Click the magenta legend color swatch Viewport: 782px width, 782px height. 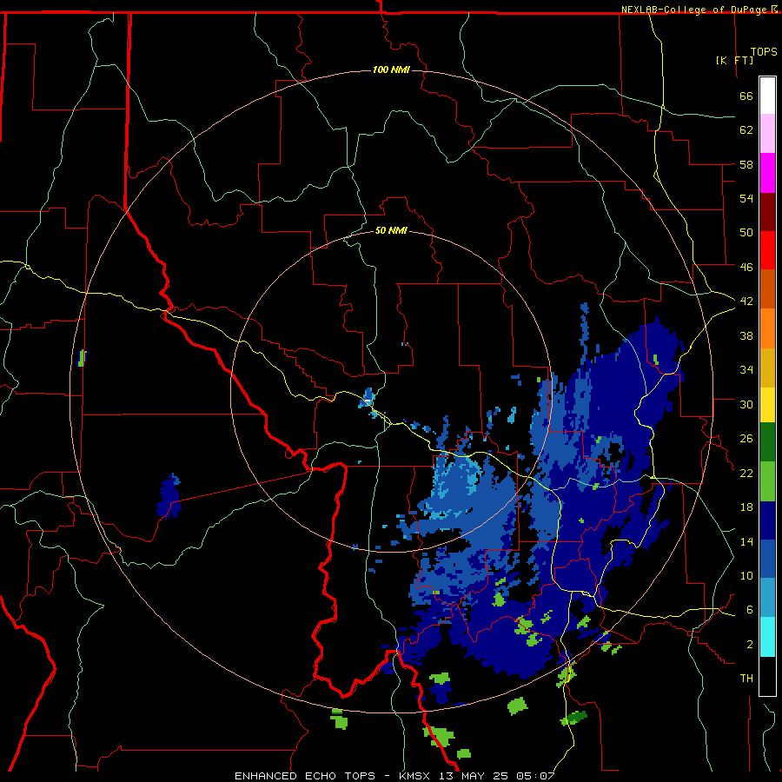click(x=767, y=173)
